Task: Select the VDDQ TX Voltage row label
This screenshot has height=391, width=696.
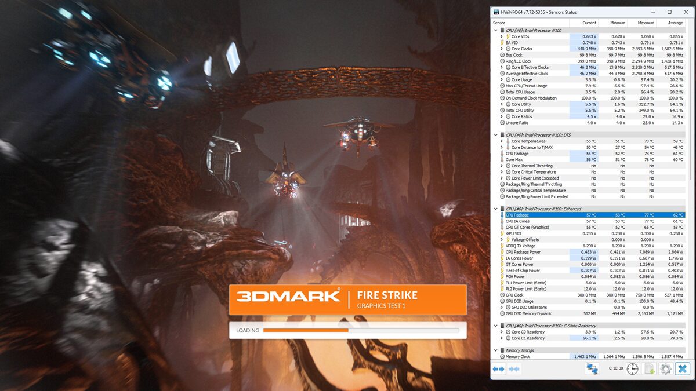Action: tap(522, 246)
